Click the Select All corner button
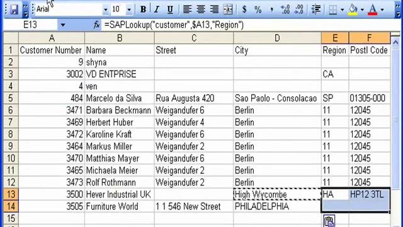 11,38
